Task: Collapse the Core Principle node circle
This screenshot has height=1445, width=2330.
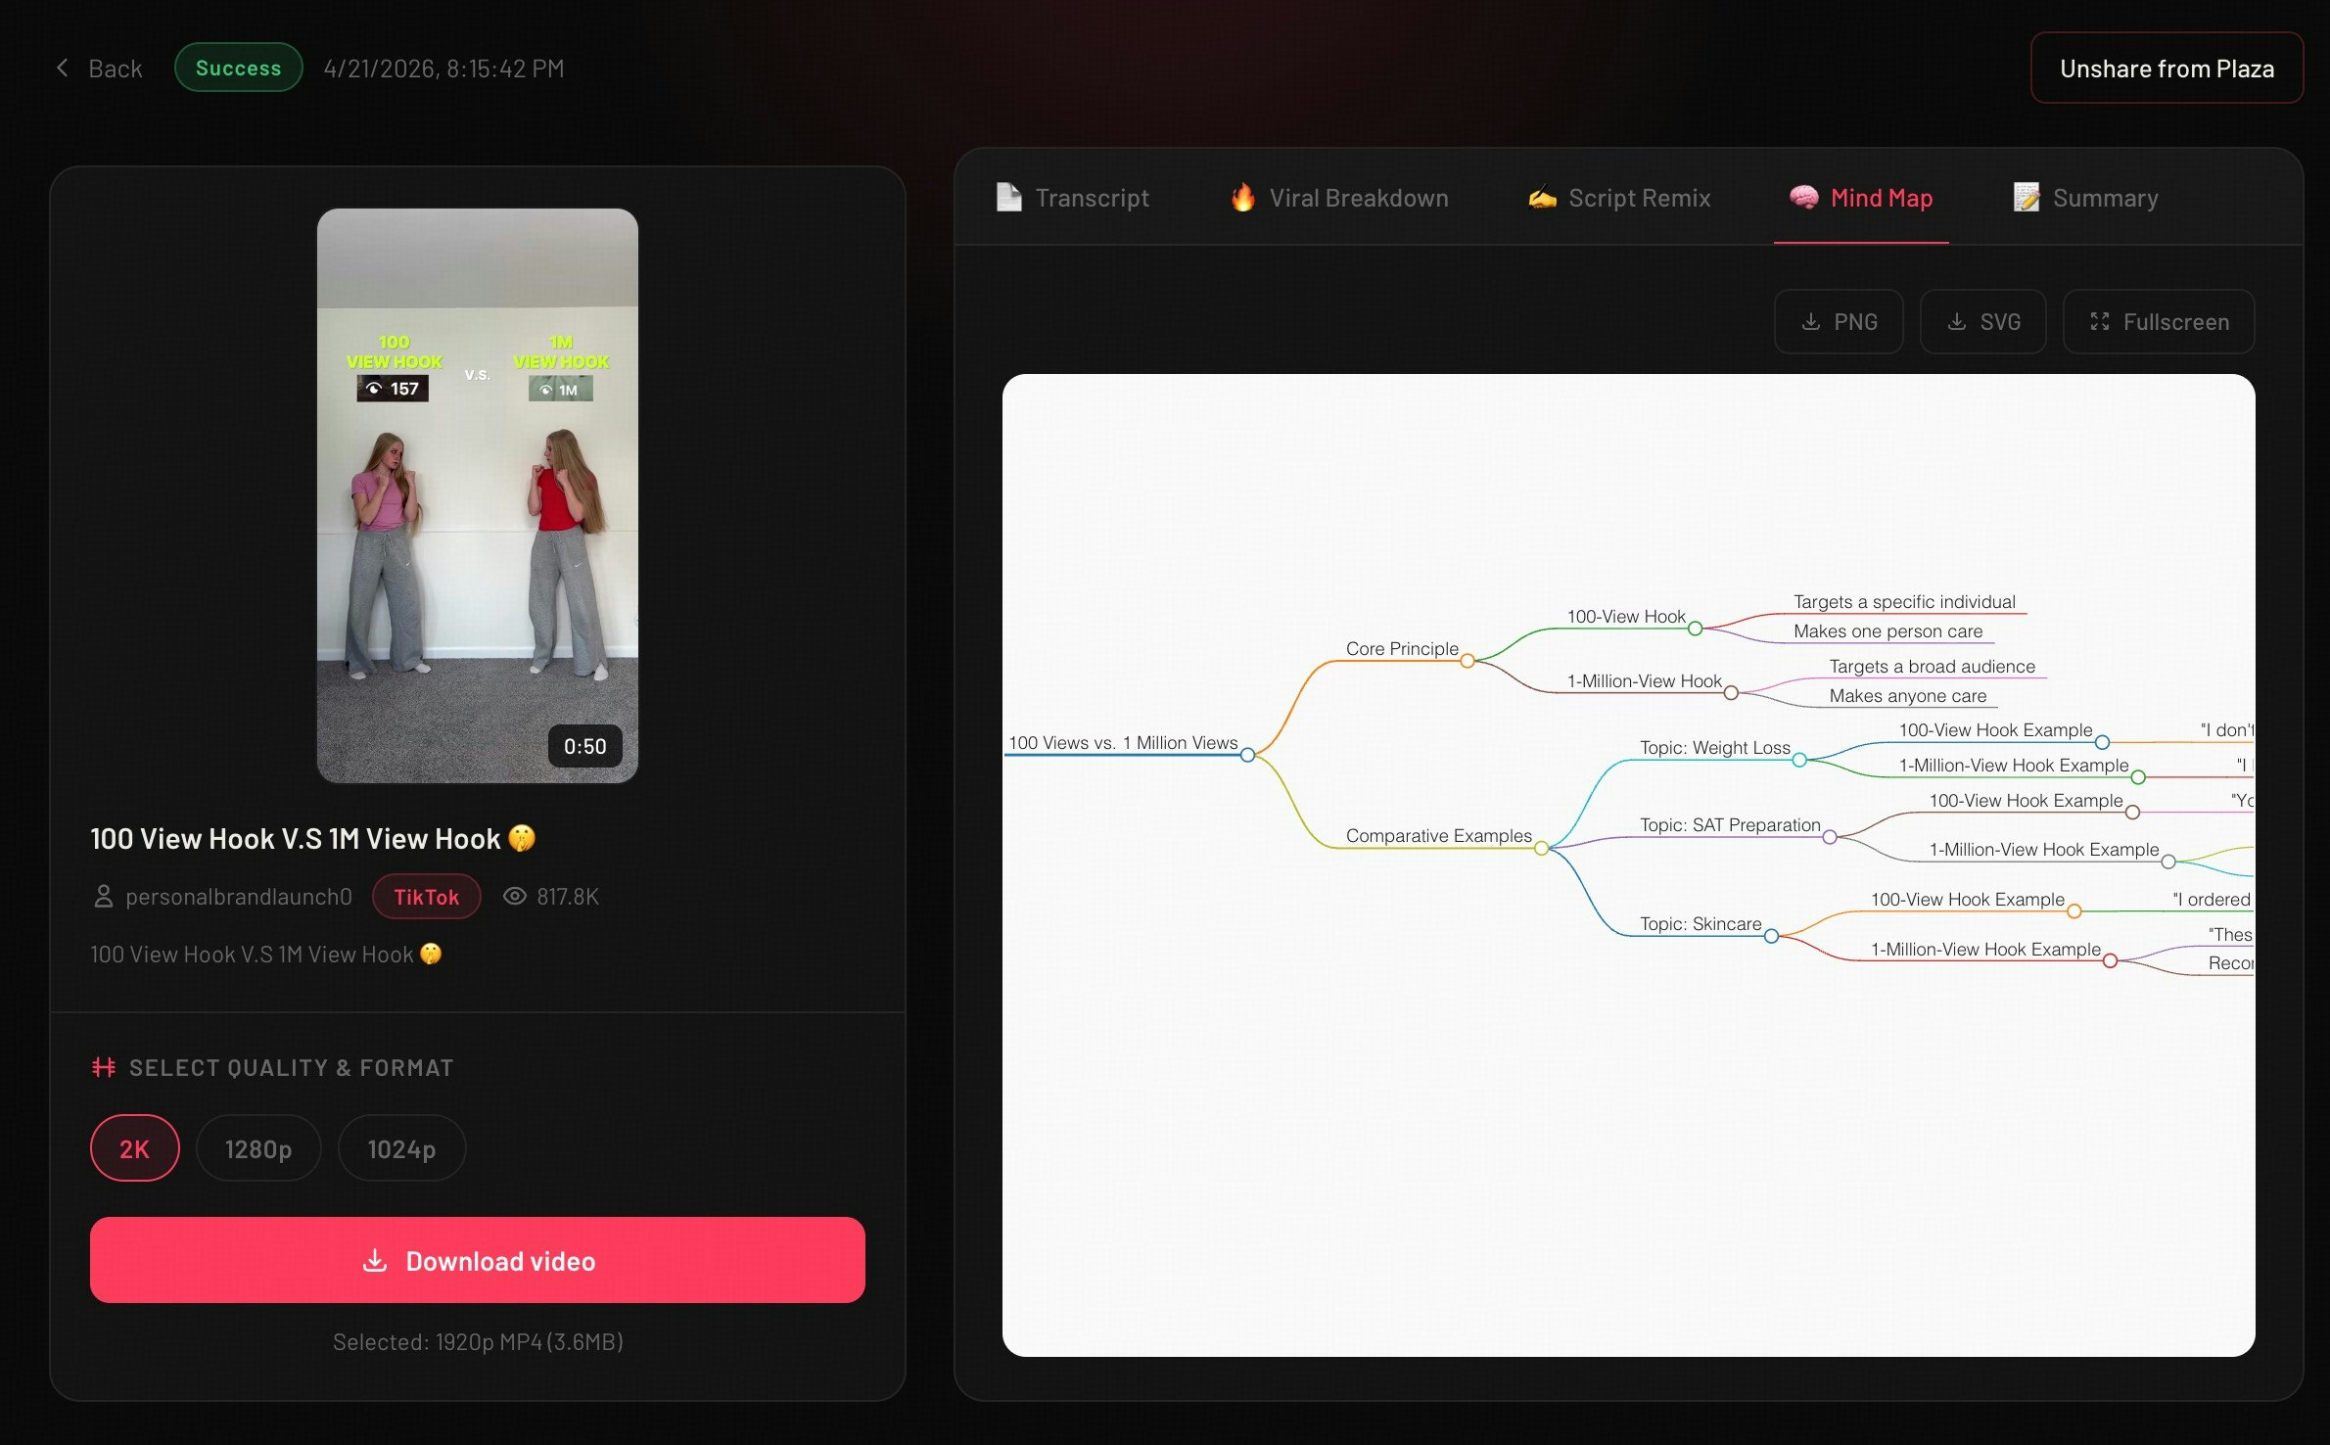Action: pyautogui.click(x=1468, y=661)
